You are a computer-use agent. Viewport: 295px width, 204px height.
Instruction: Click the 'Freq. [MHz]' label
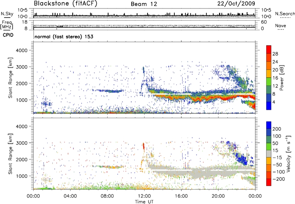(x=7, y=25)
